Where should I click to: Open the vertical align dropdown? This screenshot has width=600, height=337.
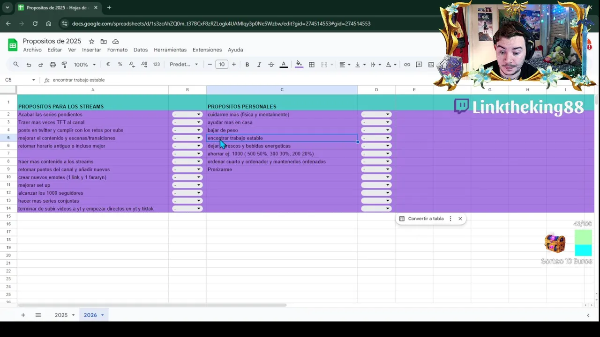[360, 65]
